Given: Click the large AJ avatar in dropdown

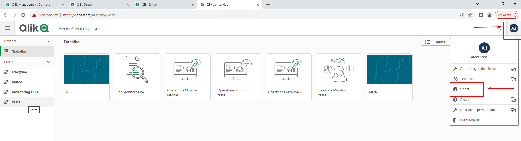Looking at the screenshot, I should click(484, 48).
